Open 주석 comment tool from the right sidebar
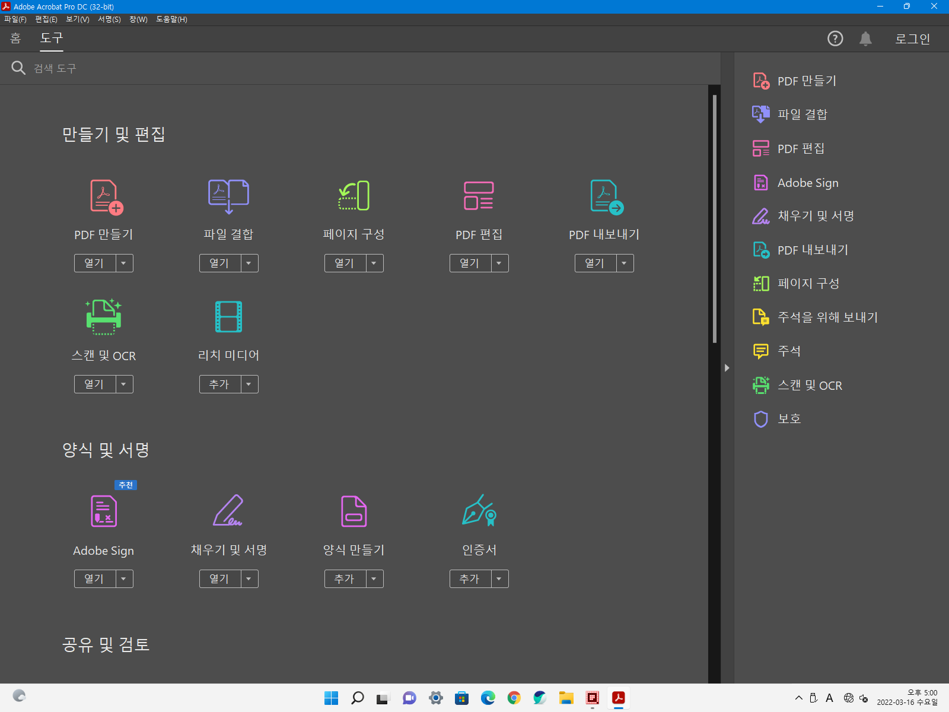The height and width of the screenshot is (712, 949). (776, 351)
